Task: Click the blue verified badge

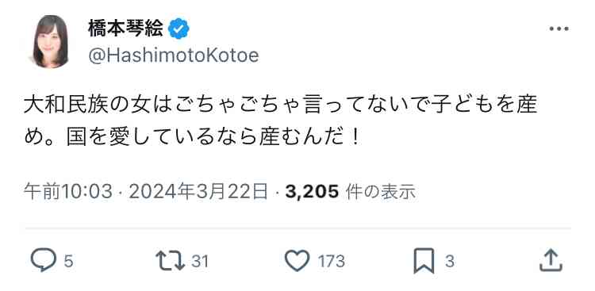Action: tap(178, 29)
